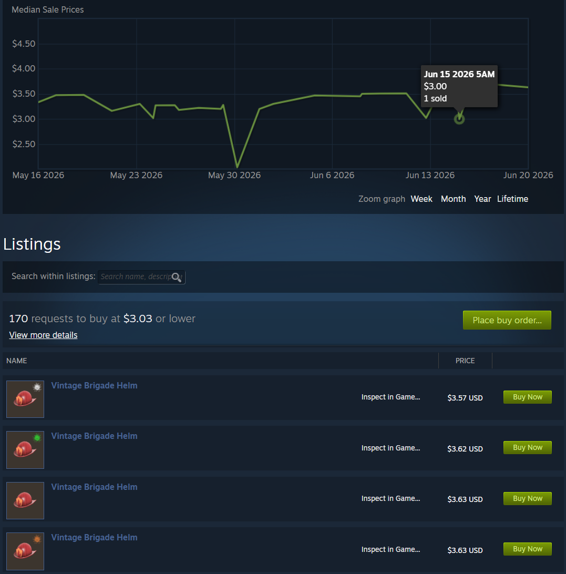Open first Brigade Helm thumbnail with white spark
Image resolution: width=566 pixels, height=574 pixels.
point(25,399)
